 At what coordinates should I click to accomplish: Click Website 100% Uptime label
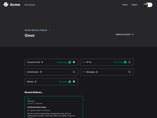pyautogui.click(x=63, y=82)
